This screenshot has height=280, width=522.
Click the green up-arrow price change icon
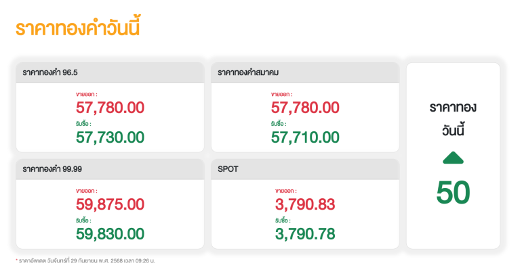tap(453, 158)
